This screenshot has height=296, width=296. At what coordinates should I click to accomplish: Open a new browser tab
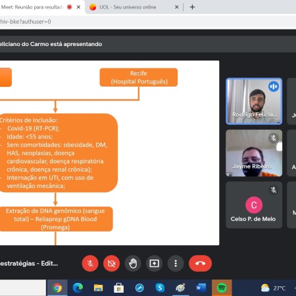coord(192,7)
